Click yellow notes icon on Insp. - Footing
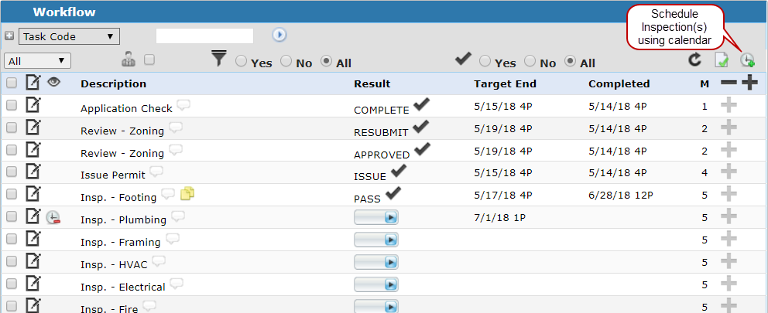This screenshot has width=768, height=313. (187, 194)
